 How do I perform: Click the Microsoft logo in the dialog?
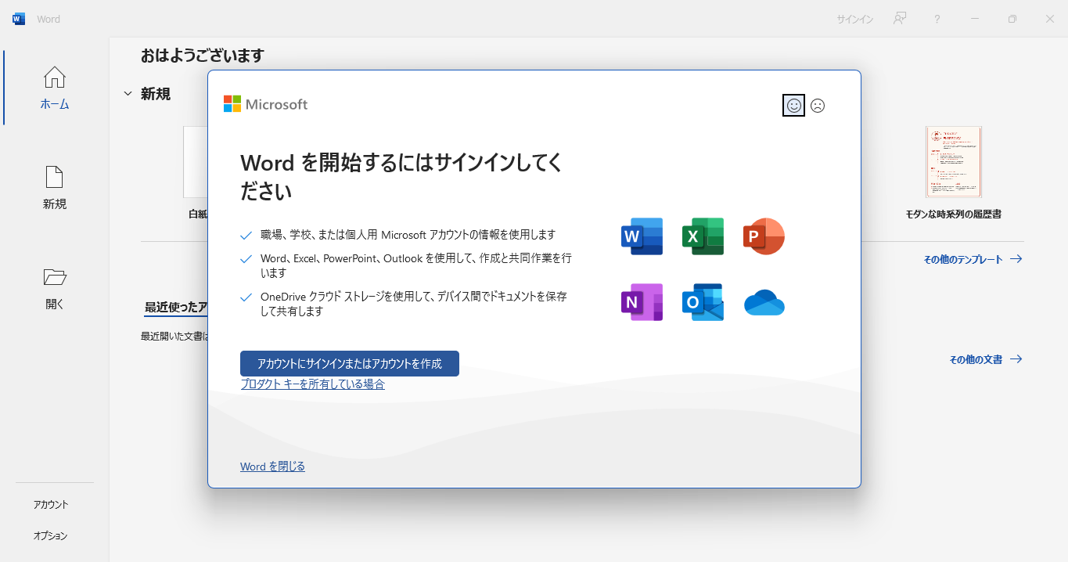click(265, 104)
